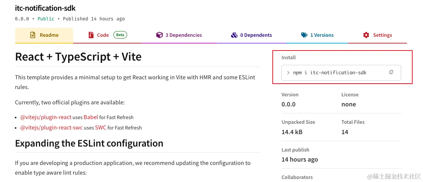
Task: Click the React + TypeScript + Vite heading
Action: (78, 57)
